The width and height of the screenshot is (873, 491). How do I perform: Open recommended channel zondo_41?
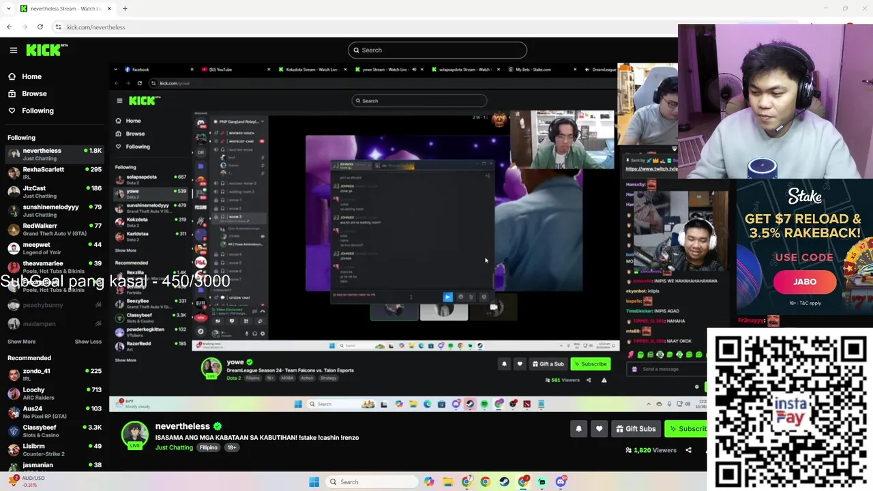[55, 374]
